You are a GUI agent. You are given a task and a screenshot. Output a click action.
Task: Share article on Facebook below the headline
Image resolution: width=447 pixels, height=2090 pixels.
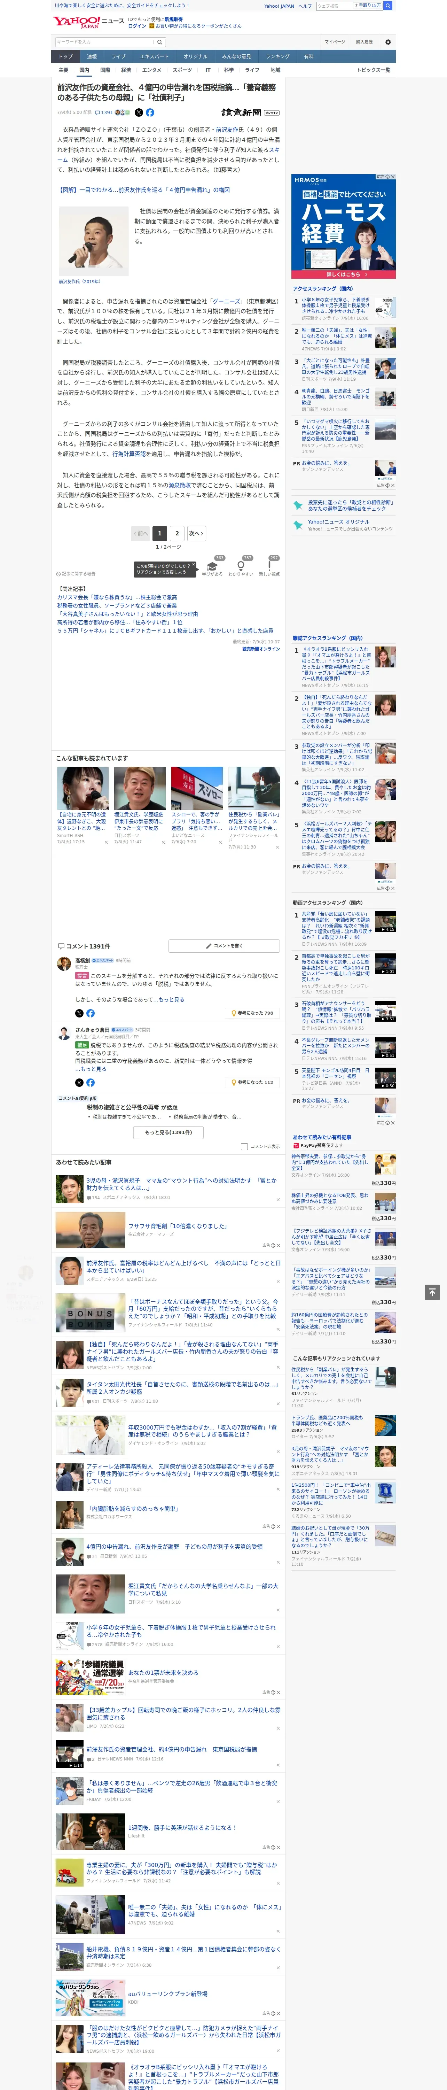point(150,113)
